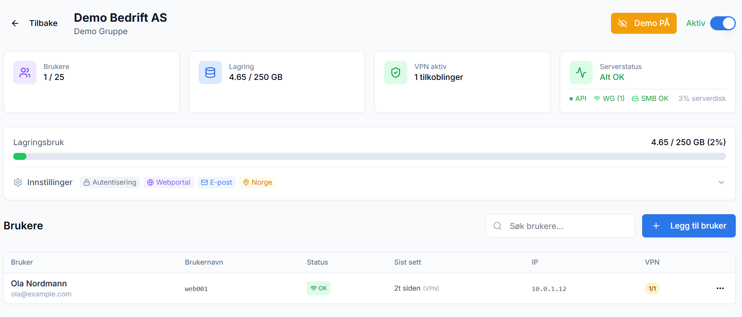This screenshot has height=317, width=742.
Task: Click the purple users icon in Brukere card
Action: tap(25, 73)
